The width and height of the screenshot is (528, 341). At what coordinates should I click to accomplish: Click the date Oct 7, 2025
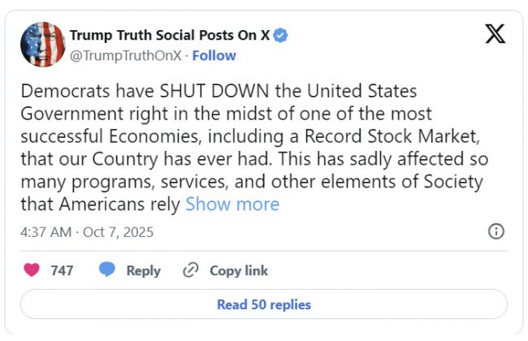[120, 232]
